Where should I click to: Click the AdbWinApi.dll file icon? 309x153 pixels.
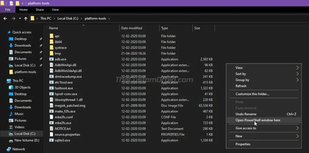[51, 65]
